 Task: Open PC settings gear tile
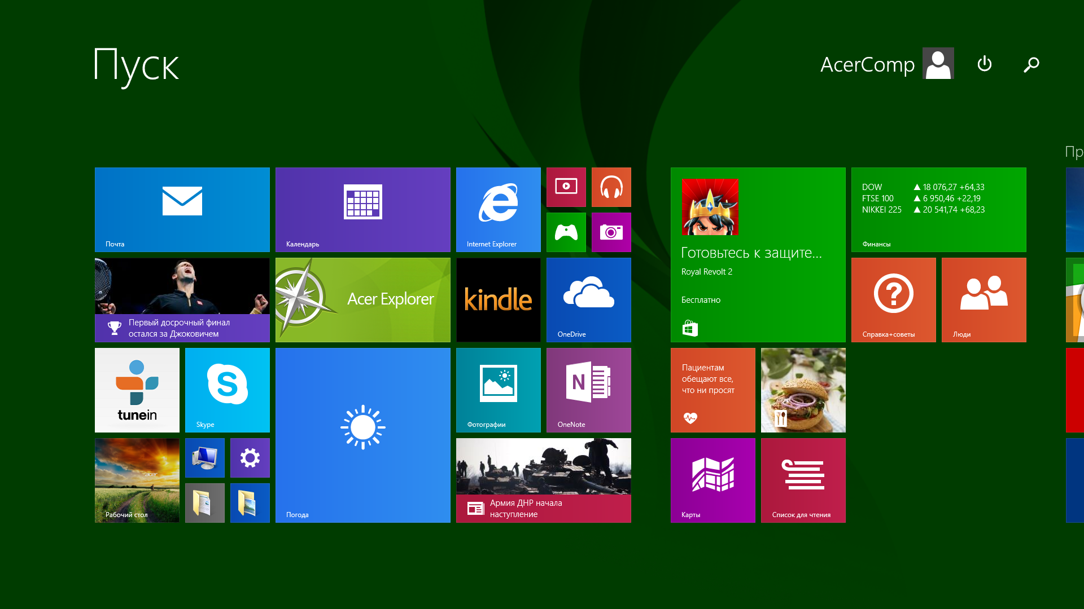(x=250, y=457)
